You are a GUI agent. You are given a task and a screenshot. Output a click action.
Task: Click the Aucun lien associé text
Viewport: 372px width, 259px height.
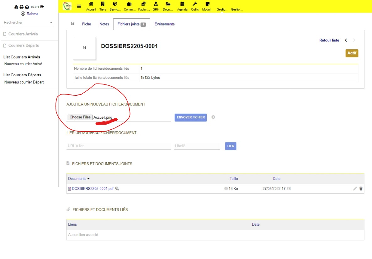83,235
